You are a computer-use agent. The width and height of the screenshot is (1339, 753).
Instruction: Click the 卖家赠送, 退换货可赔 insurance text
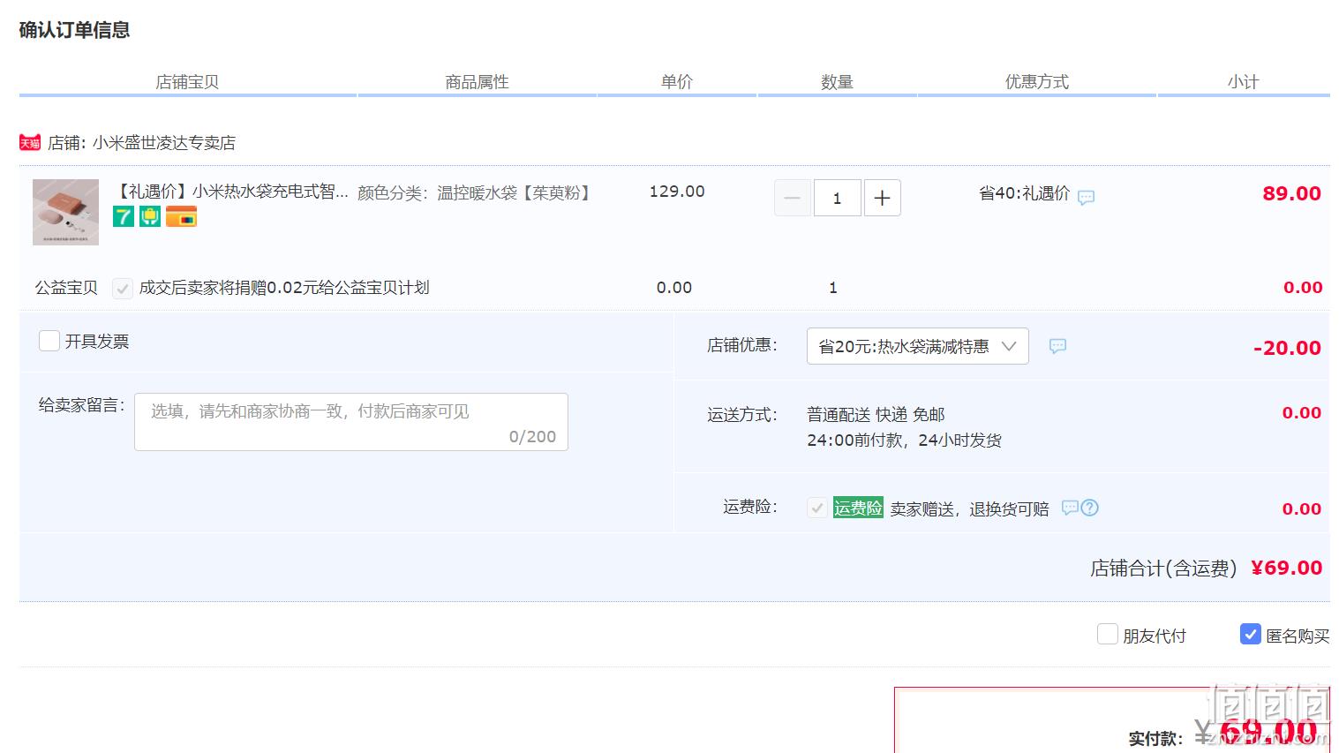[x=969, y=508]
